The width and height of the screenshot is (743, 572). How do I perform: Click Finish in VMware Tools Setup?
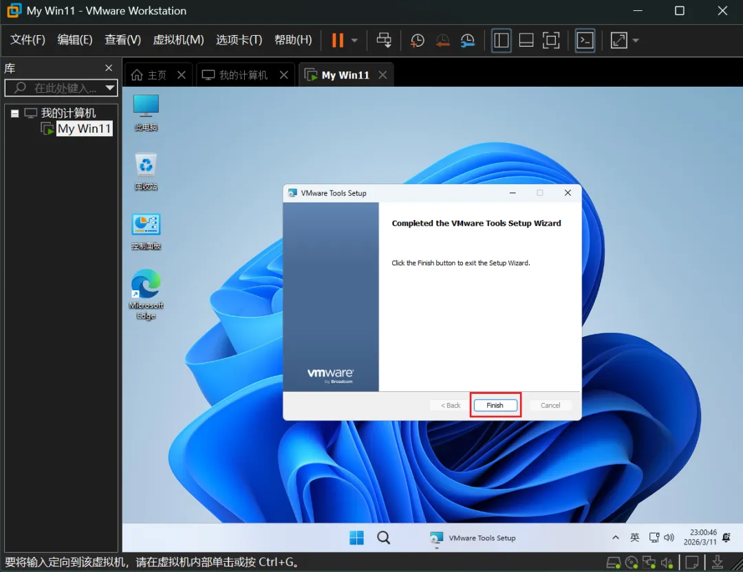(495, 406)
